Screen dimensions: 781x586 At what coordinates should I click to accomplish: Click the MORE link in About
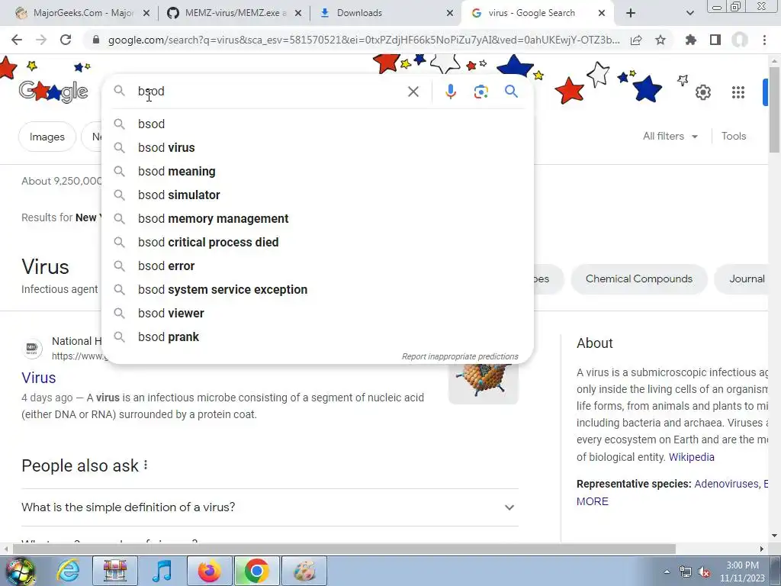[592, 501]
